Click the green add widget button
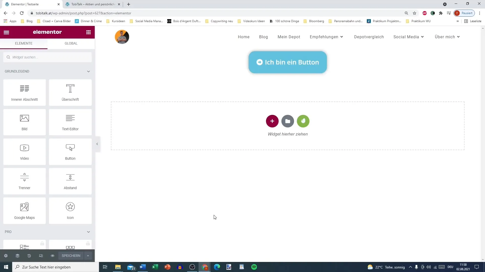This screenshot has width=485, height=272. 303,121
